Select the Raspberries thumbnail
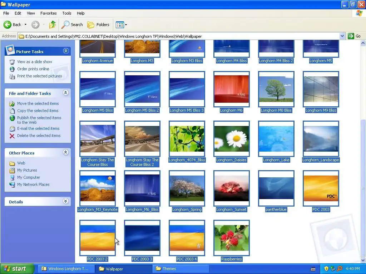The width and height of the screenshot is (366, 274). pos(232,238)
